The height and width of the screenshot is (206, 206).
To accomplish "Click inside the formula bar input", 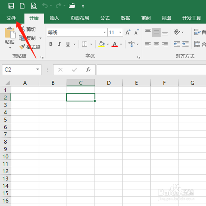I will pyautogui.click(x=151, y=70).
